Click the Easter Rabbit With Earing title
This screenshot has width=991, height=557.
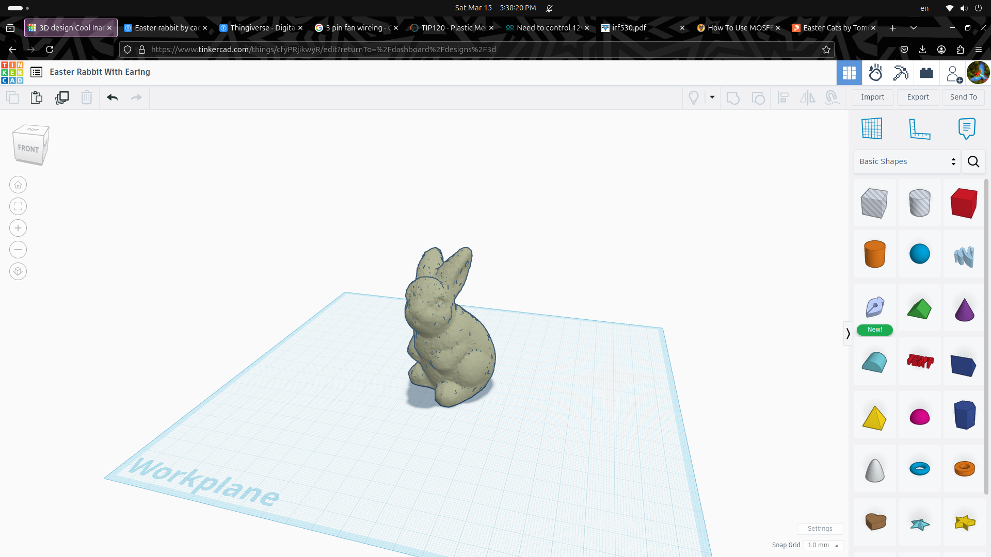pos(100,72)
